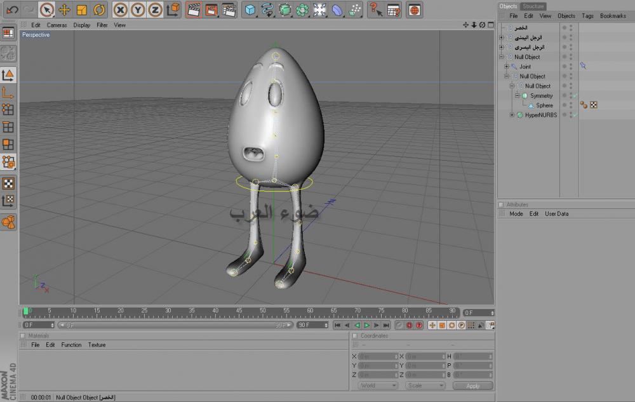The image size is (635, 402).
Task: Switch to the Structure tab
Action: tap(533, 6)
